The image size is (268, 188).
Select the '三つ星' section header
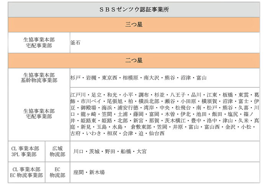tap(134, 25)
